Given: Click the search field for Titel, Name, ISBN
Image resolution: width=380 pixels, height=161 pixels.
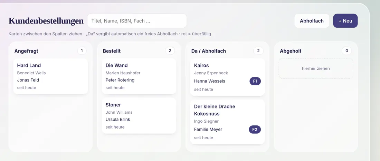Looking at the screenshot, I should click(137, 21).
